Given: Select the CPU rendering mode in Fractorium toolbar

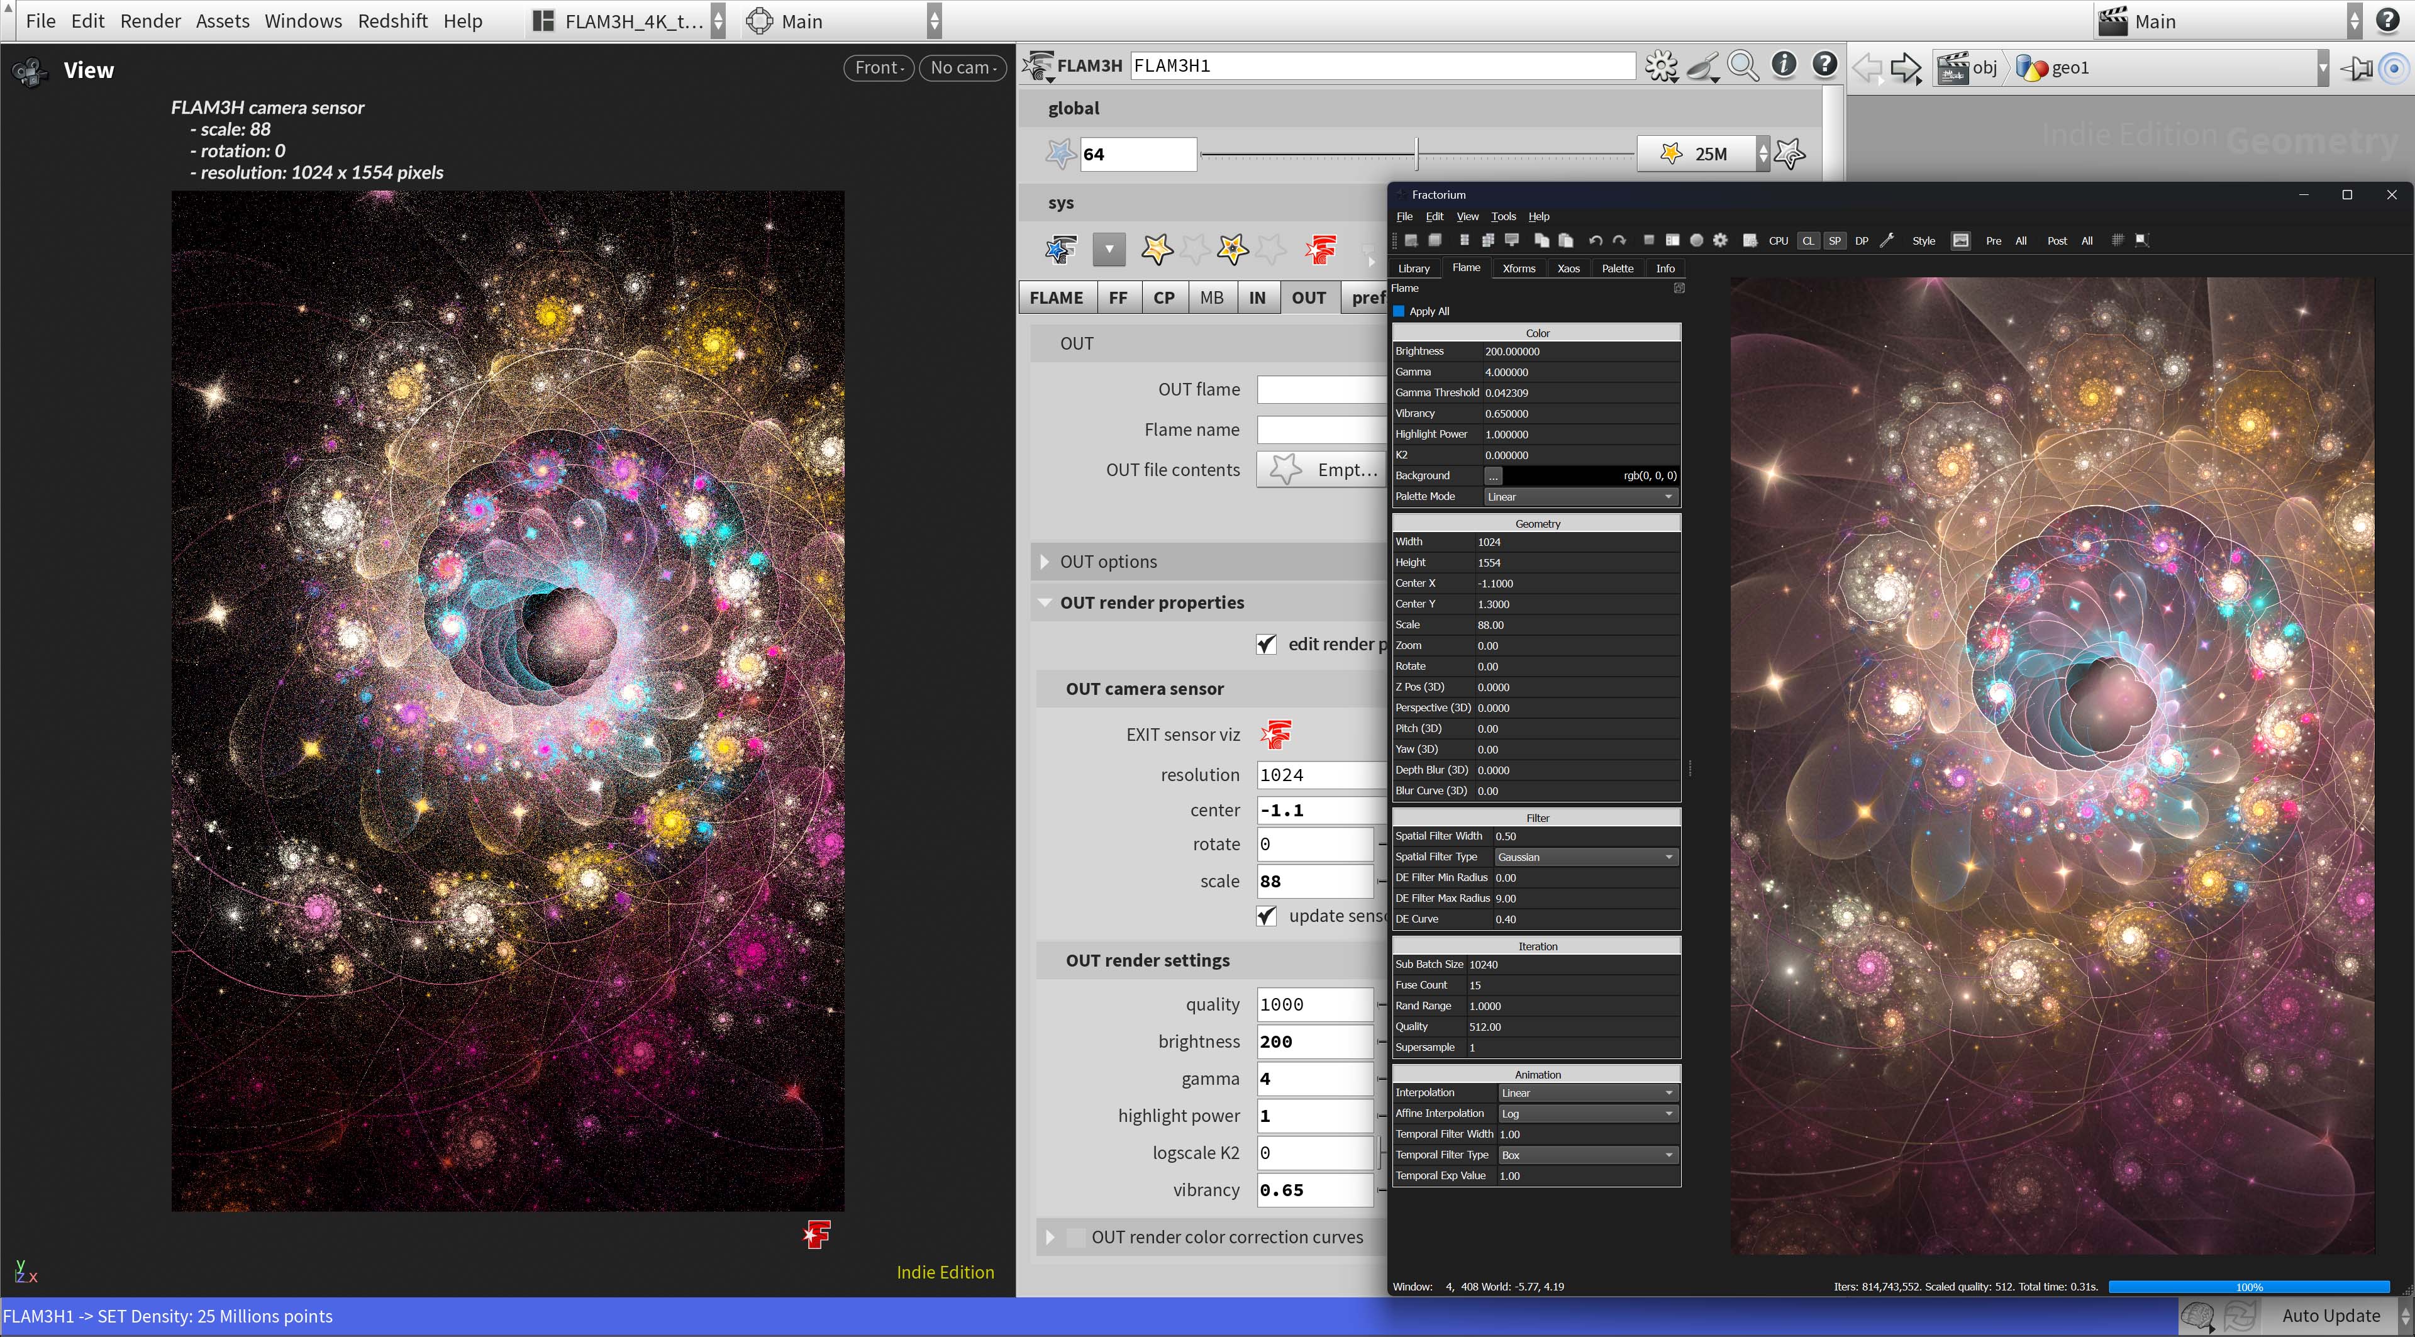Looking at the screenshot, I should click(x=1777, y=241).
